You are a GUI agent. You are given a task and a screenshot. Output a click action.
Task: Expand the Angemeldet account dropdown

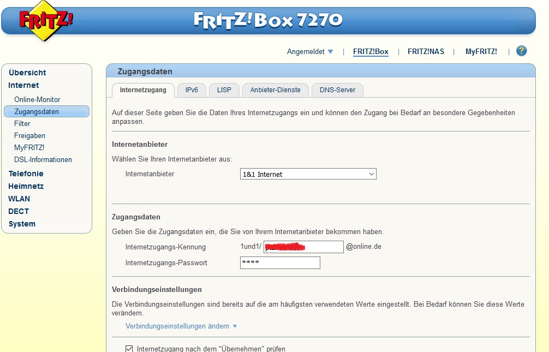310,51
